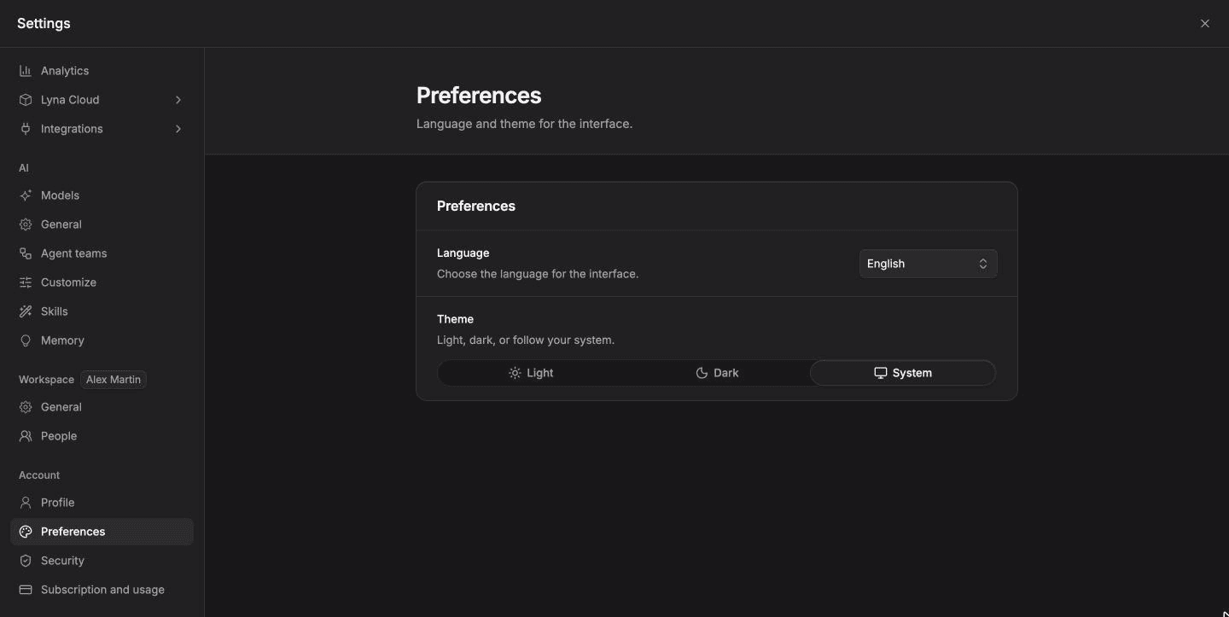Click the Workspace General gear icon
The image size is (1229, 617).
pos(26,407)
